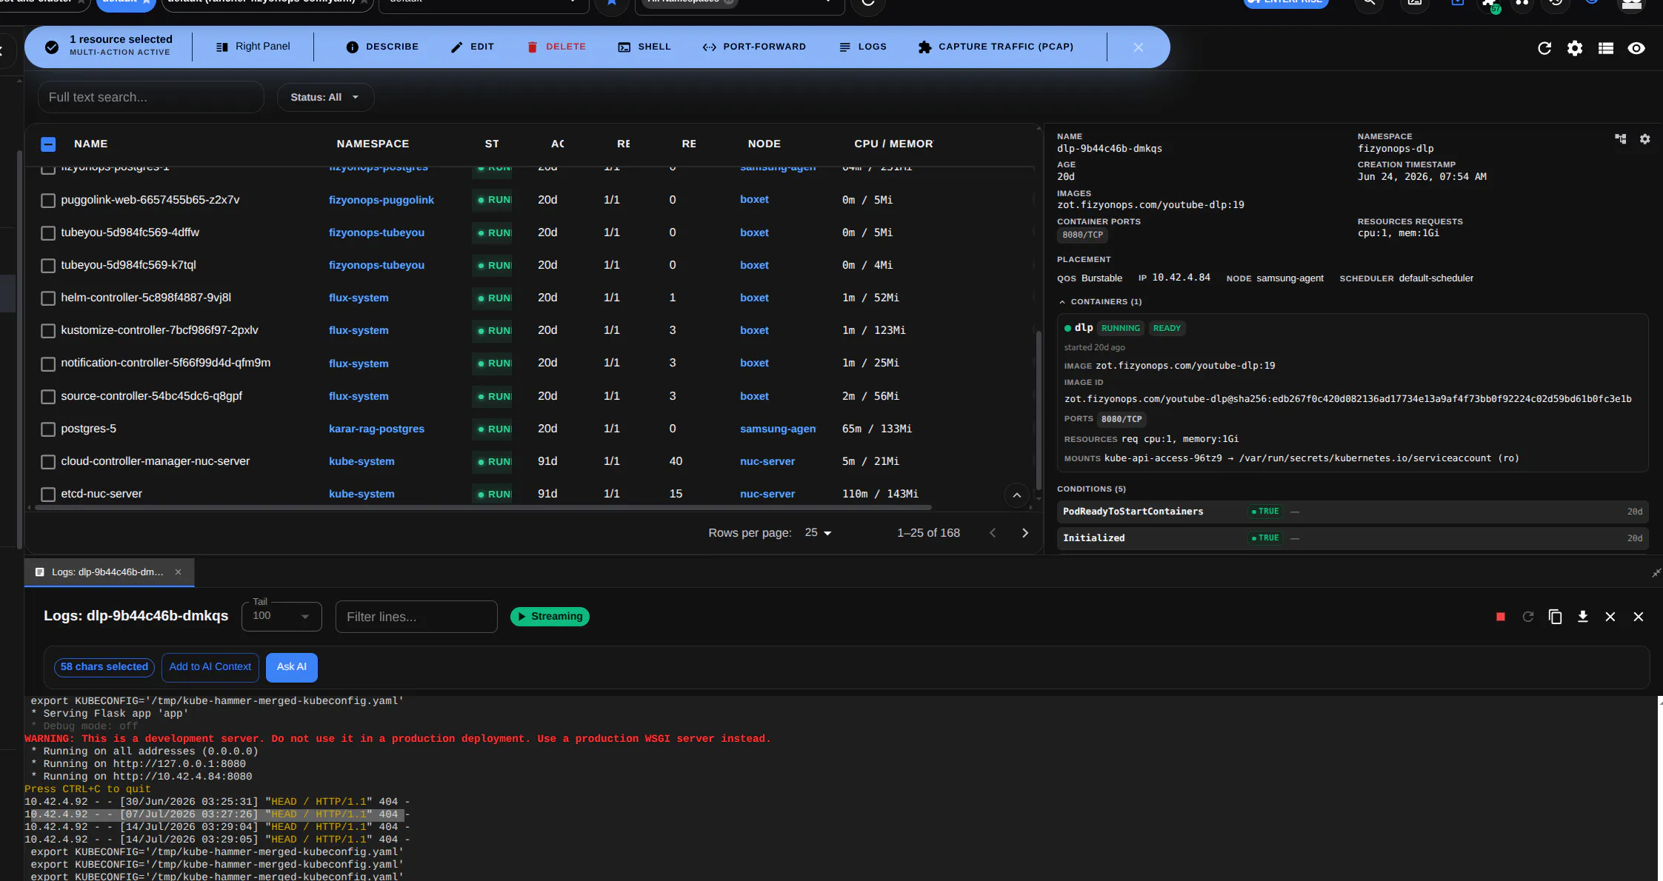
Task: Refresh the resource table
Action: coord(1544,48)
